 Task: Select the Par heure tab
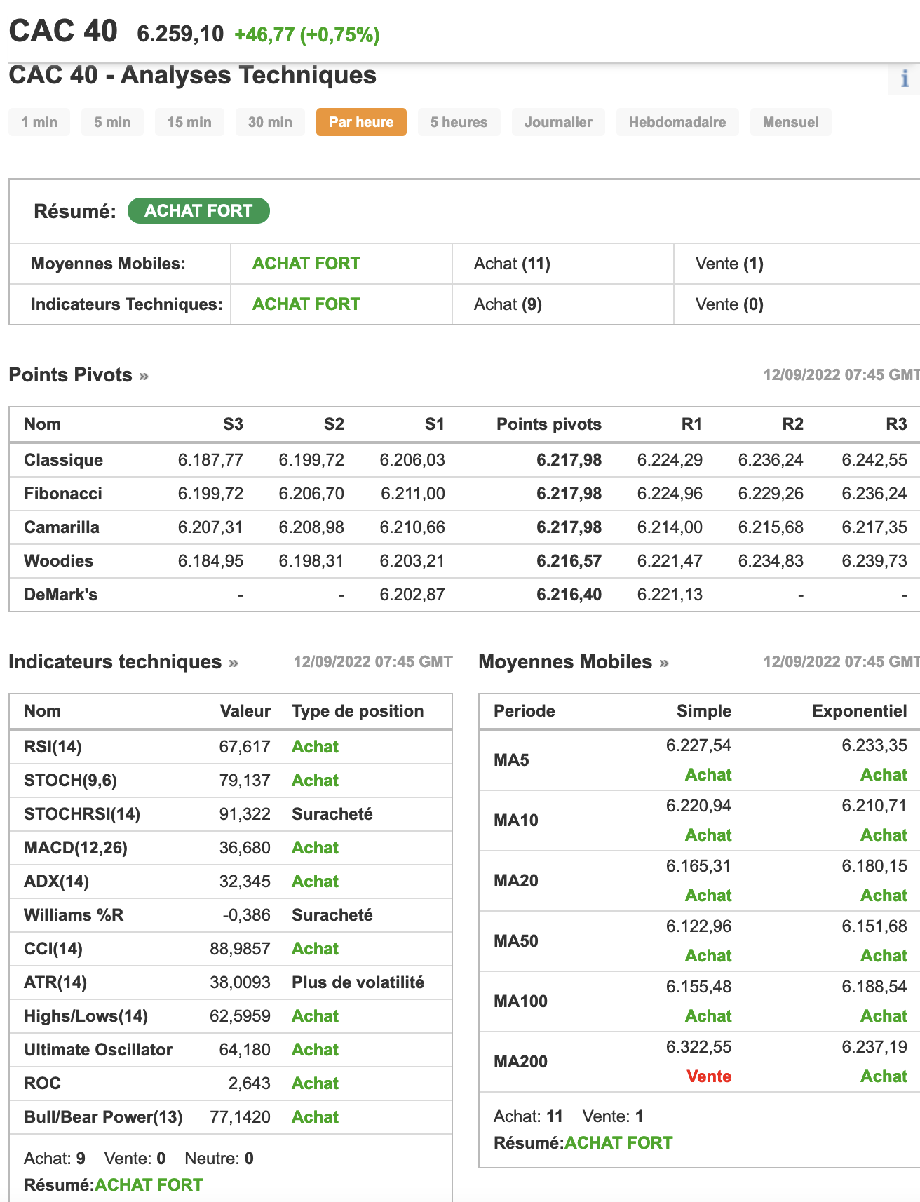(361, 122)
